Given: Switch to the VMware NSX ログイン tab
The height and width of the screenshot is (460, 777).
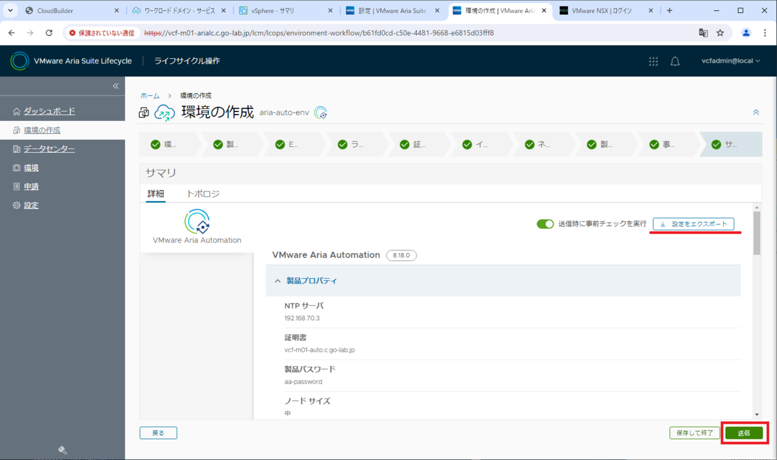Looking at the screenshot, I should 605,10.
